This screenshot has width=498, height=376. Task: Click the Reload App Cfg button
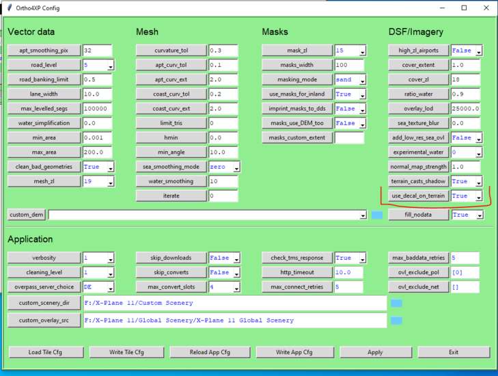(210, 352)
